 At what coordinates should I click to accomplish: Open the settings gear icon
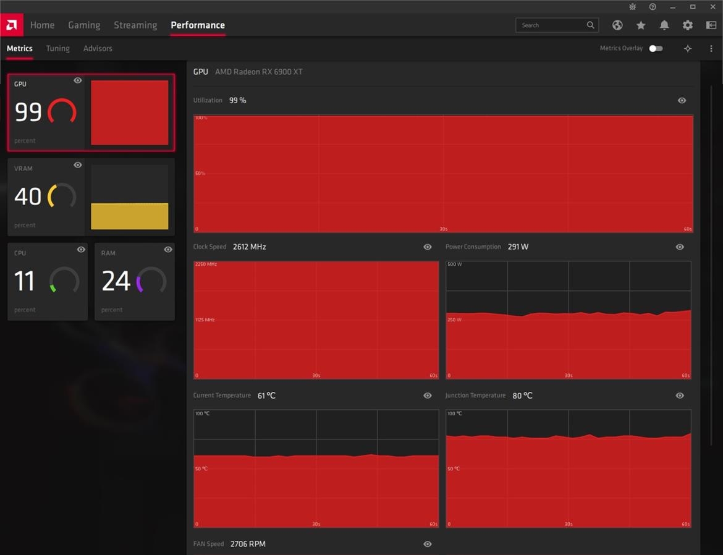(688, 25)
